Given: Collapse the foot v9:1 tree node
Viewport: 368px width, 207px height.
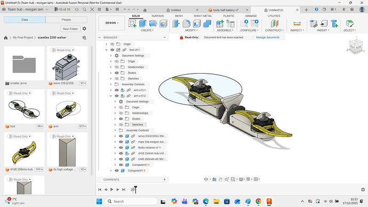Looking at the screenshot, I should tap(106, 50).
